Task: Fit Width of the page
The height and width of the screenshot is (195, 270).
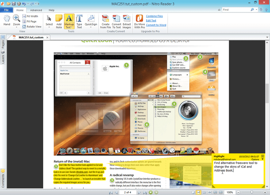Action: pos(30,16)
